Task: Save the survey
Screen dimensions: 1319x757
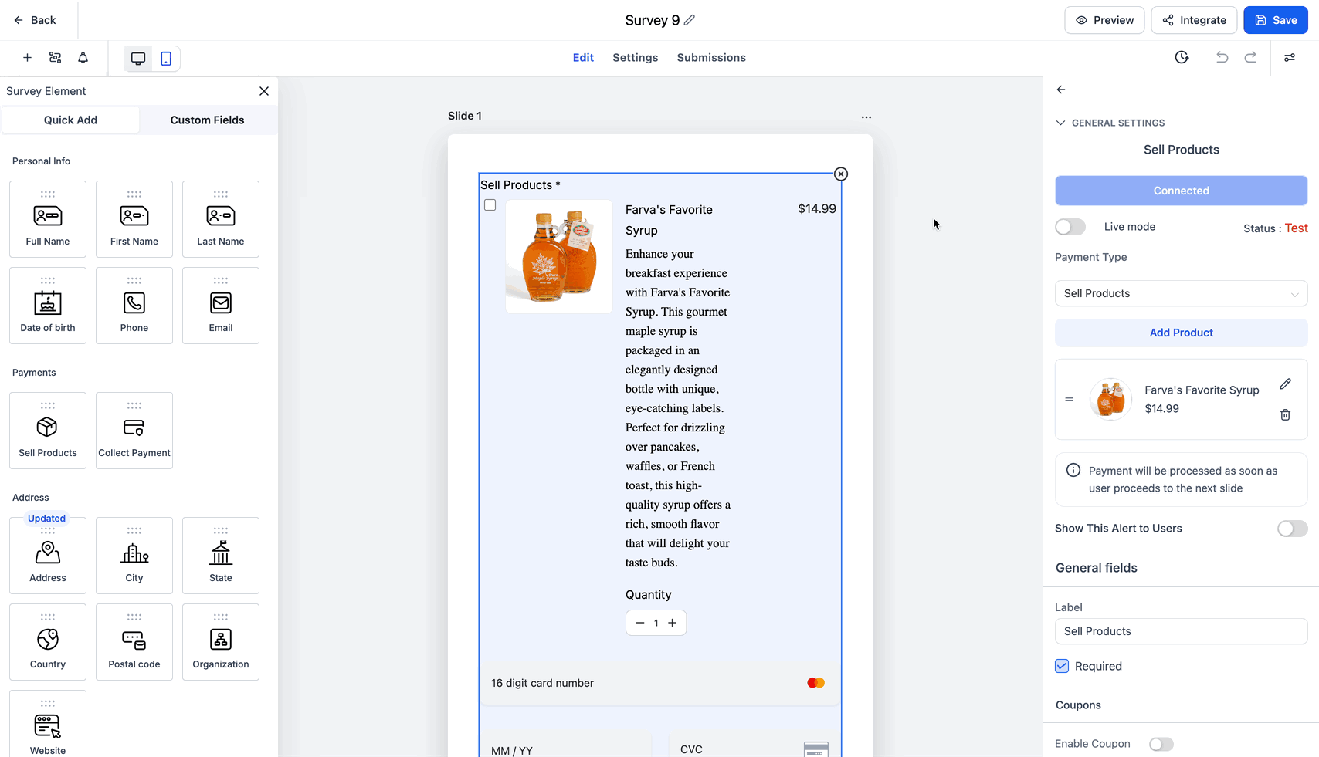Action: 1276,20
